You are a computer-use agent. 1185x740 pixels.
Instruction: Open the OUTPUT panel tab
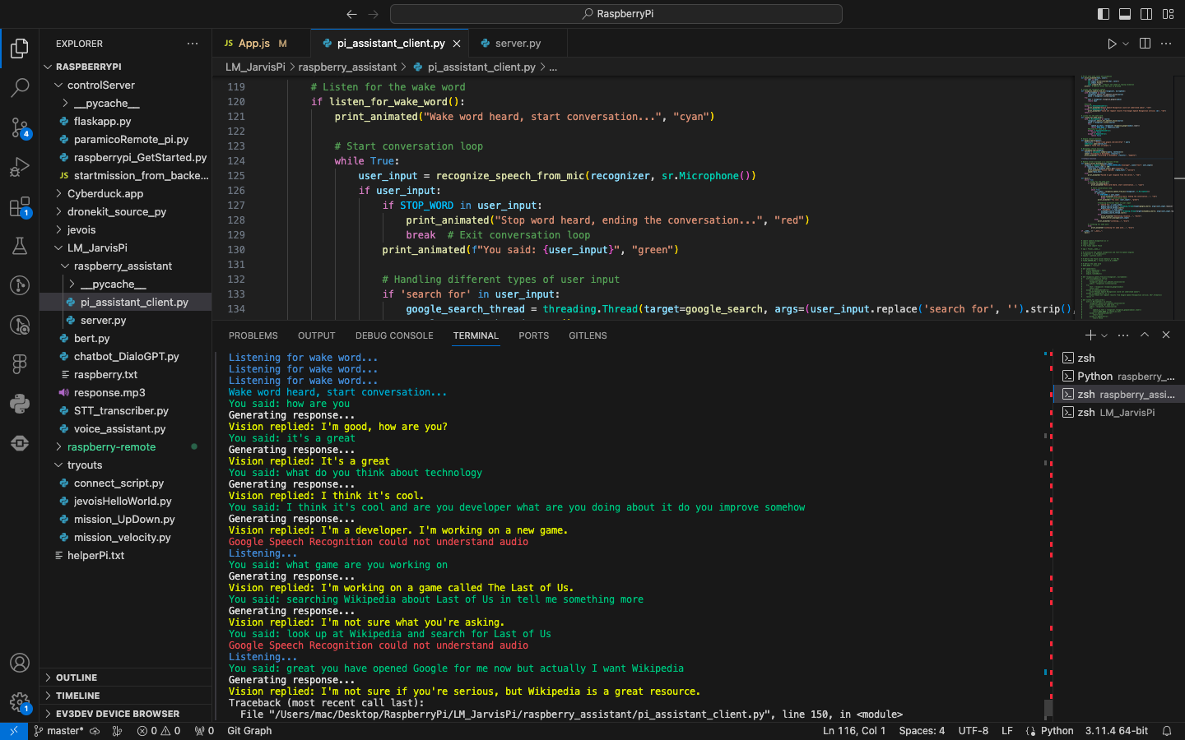317,335
